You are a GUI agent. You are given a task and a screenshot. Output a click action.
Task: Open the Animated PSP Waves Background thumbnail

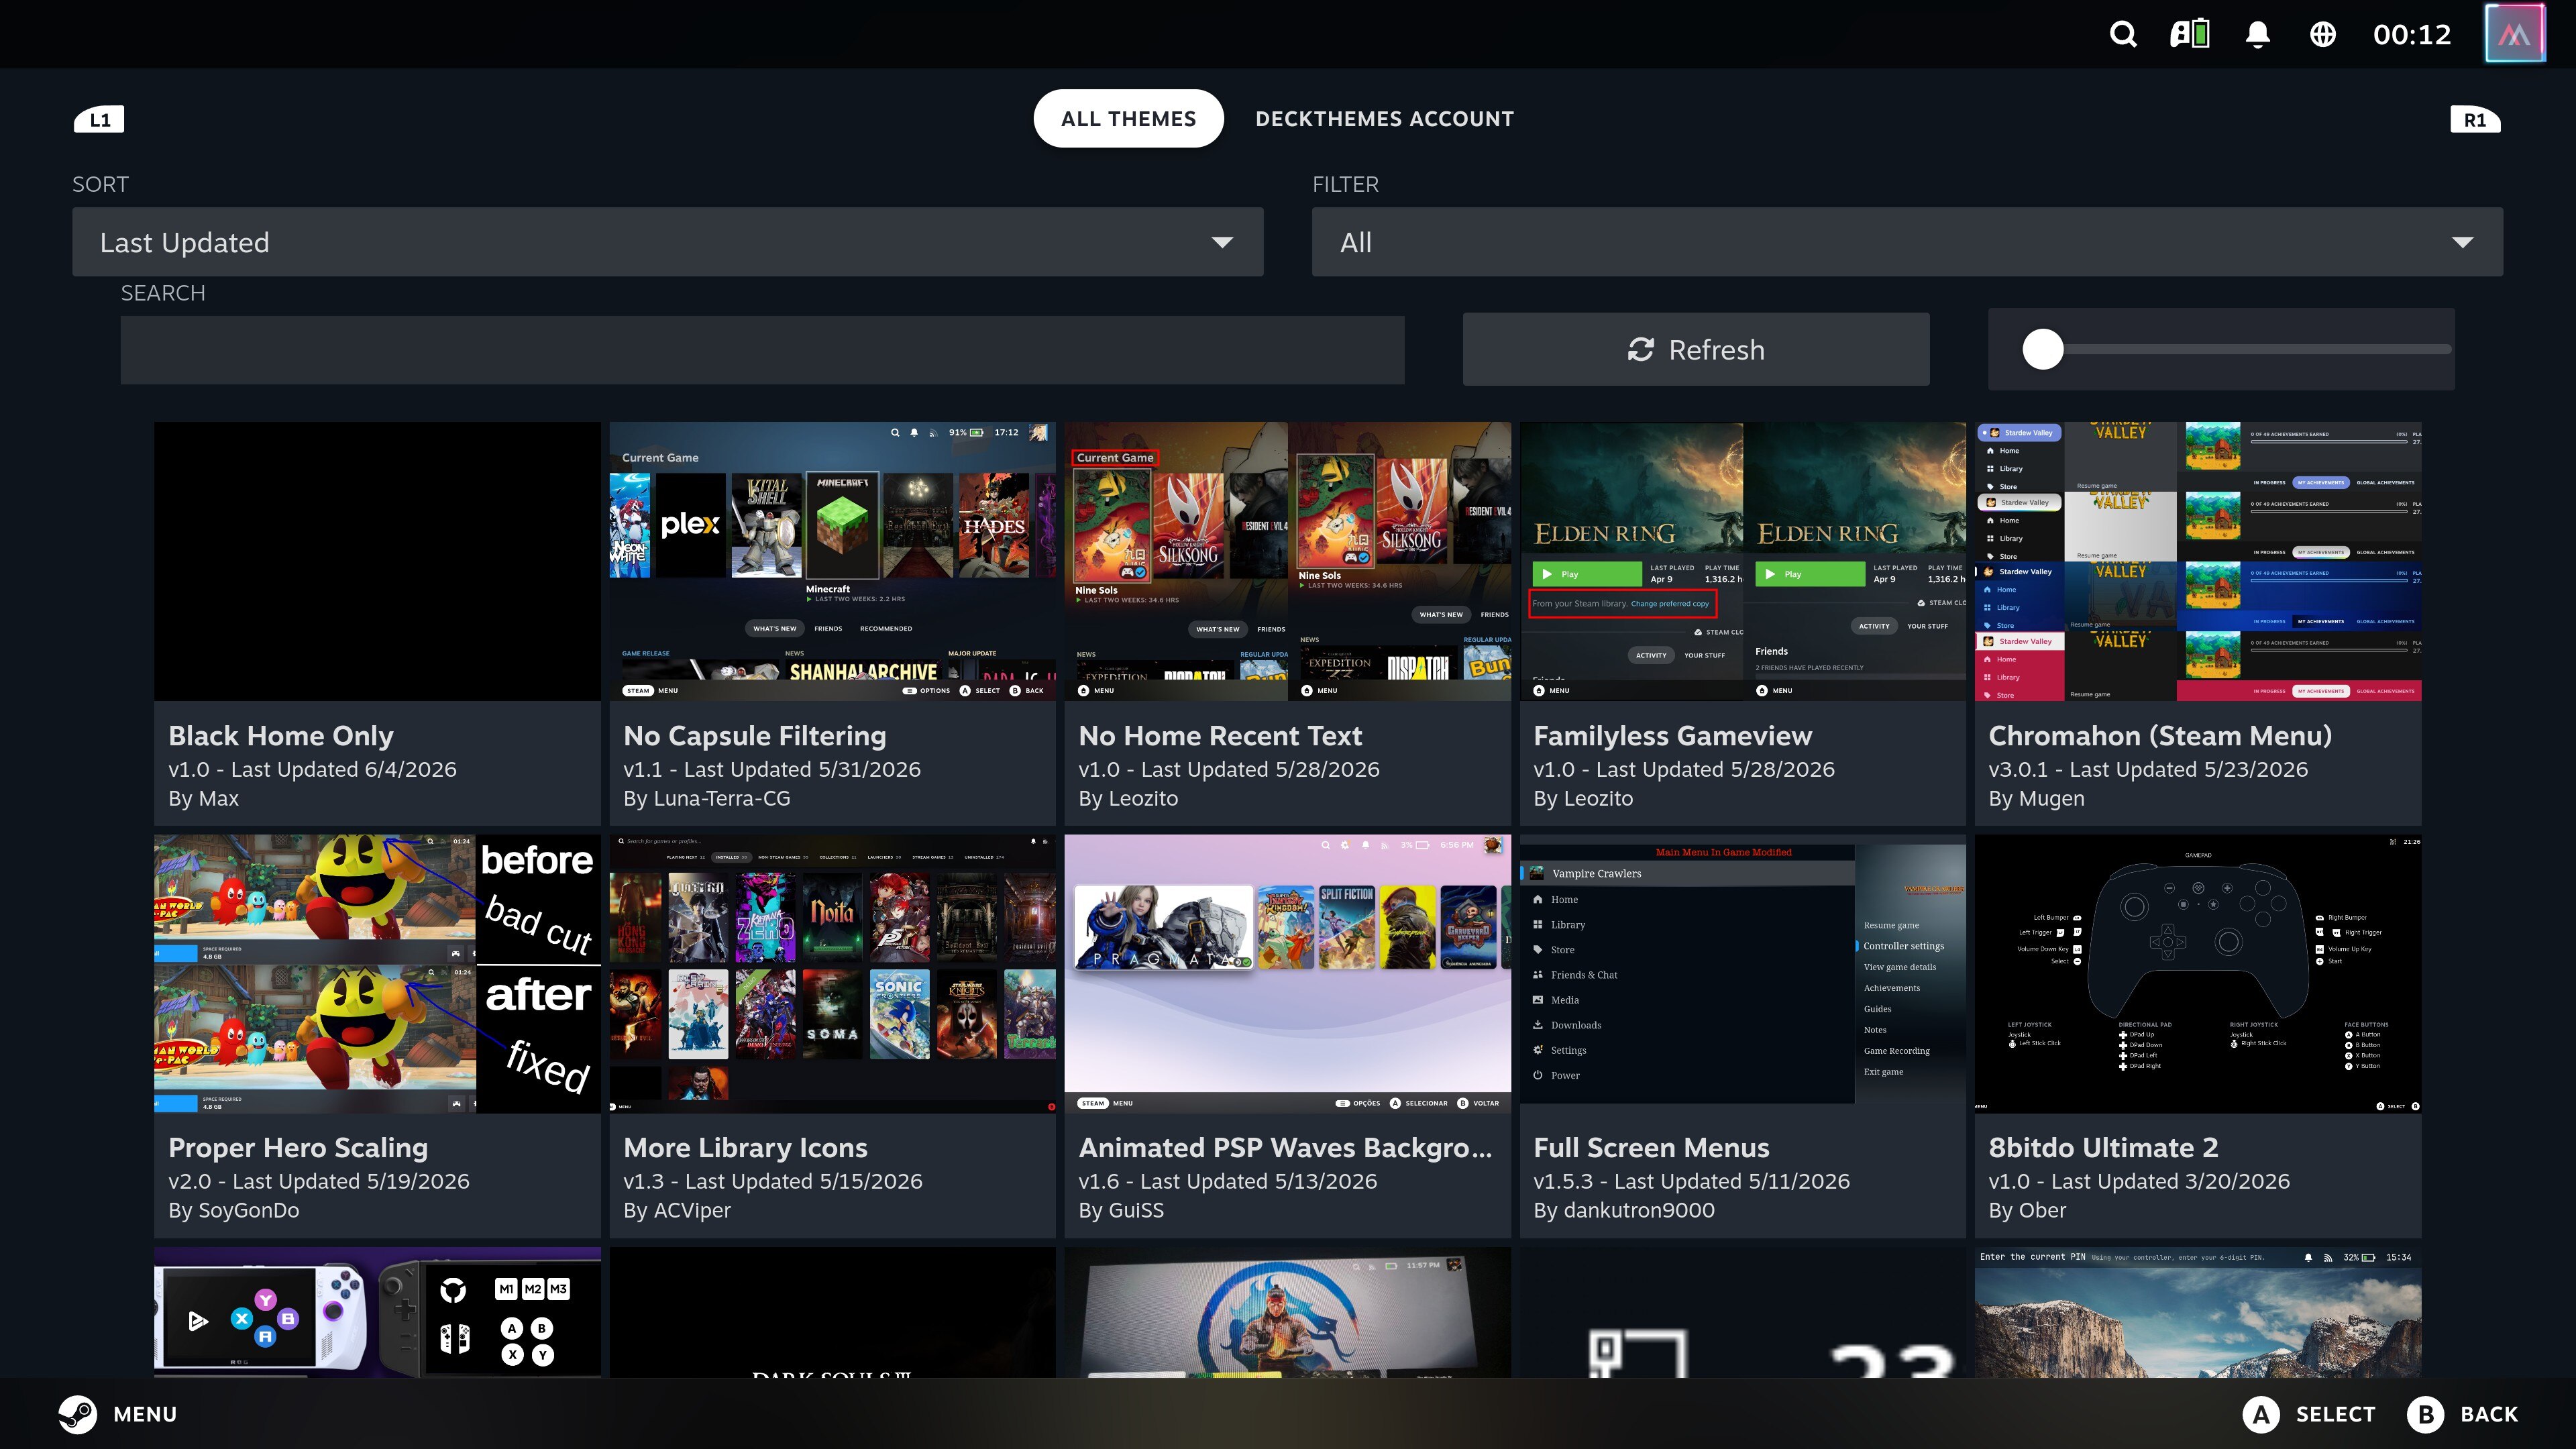coord(1287,974)
